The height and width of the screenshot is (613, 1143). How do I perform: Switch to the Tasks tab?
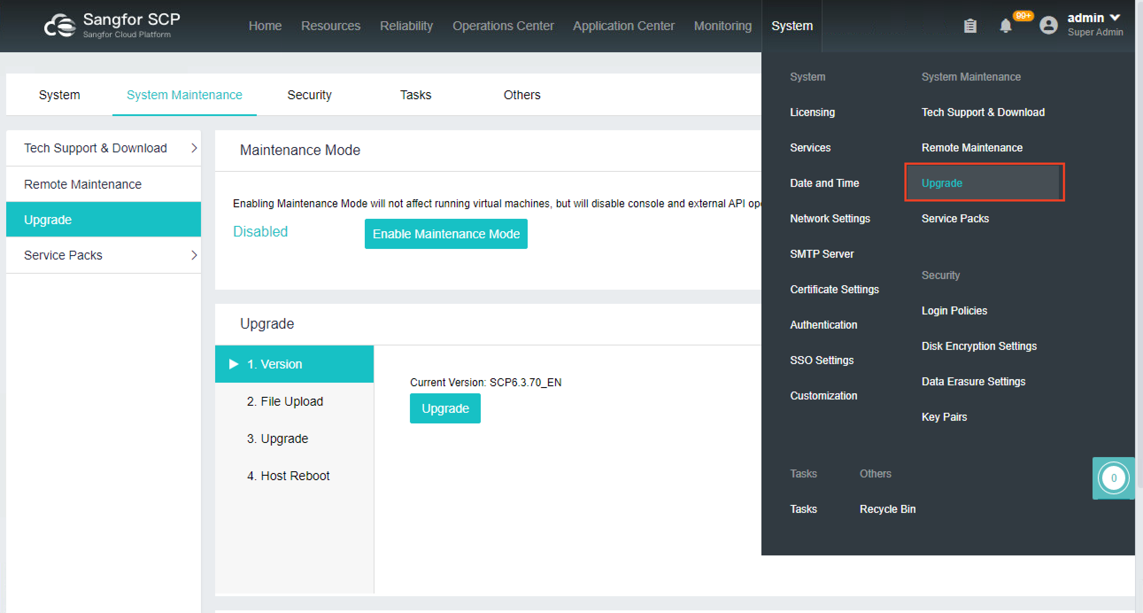415,94
